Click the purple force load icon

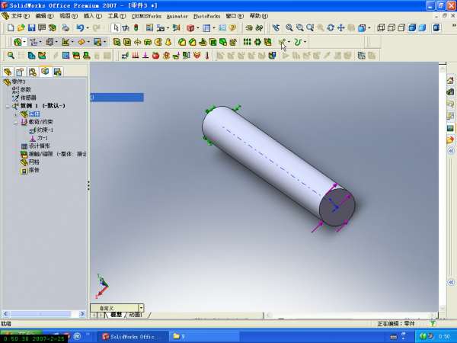click(x=145, y=55)
